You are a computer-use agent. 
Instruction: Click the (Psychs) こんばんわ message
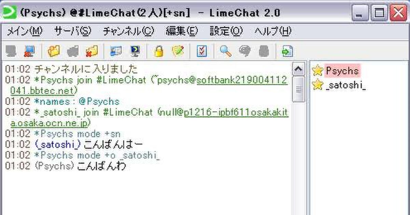pyautogui.click(x=65, y=166)
